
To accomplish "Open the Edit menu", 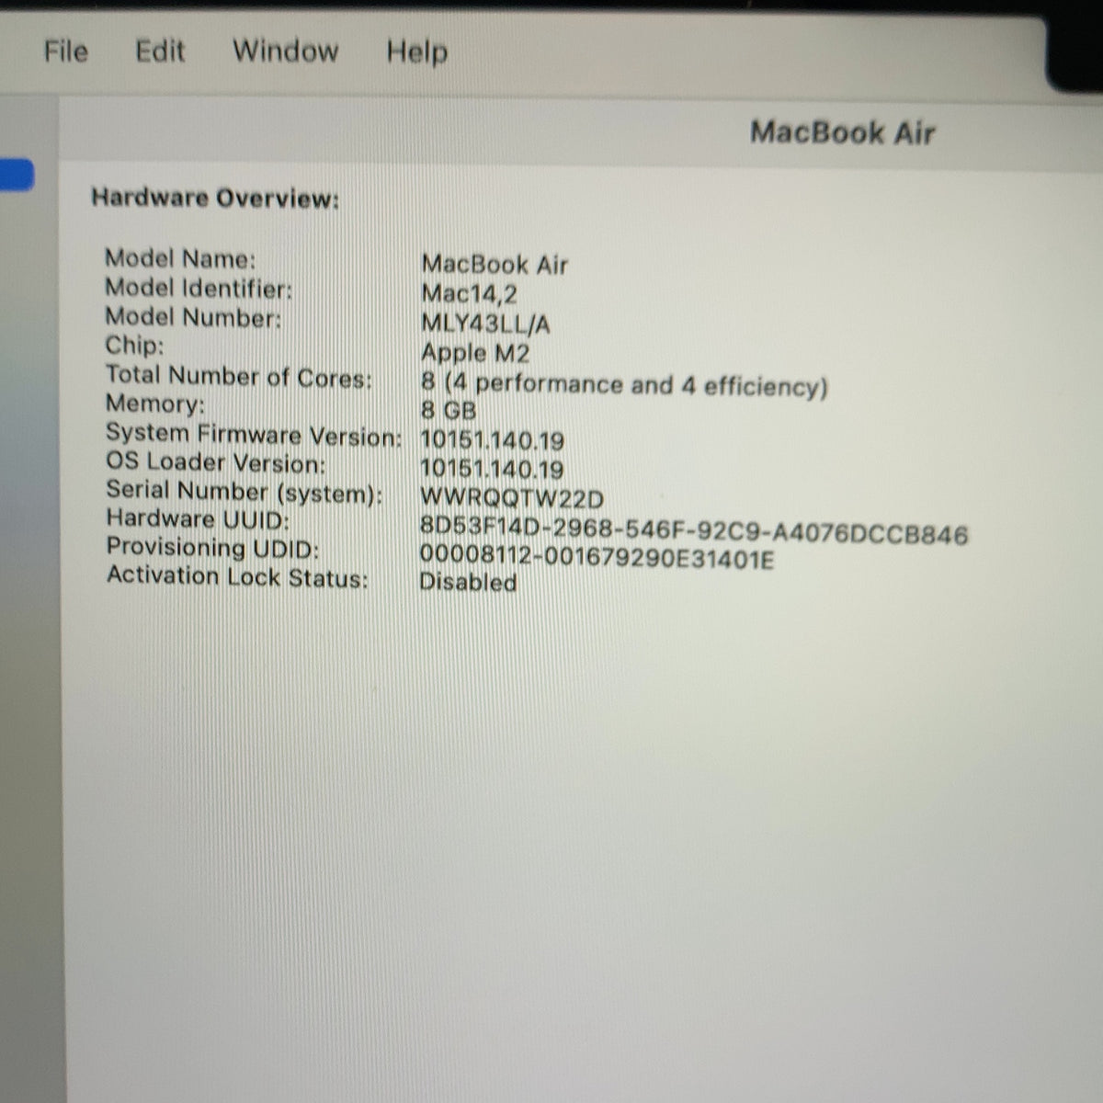I will pos(160,51).
